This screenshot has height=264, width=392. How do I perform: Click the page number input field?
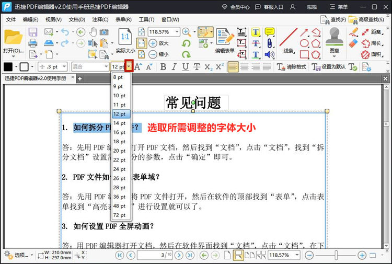click(155, 255)
